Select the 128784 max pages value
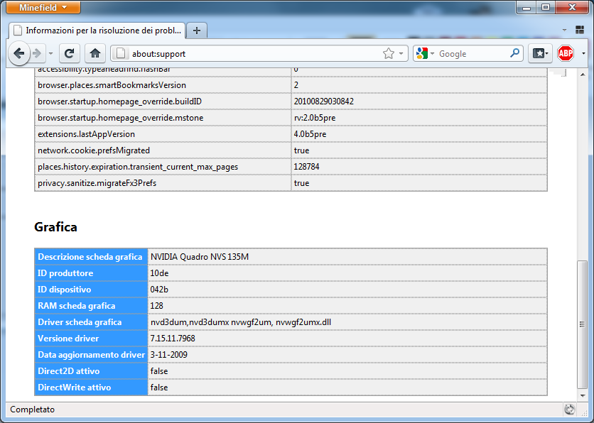The image size is (594, 423). tap(307, 167)
